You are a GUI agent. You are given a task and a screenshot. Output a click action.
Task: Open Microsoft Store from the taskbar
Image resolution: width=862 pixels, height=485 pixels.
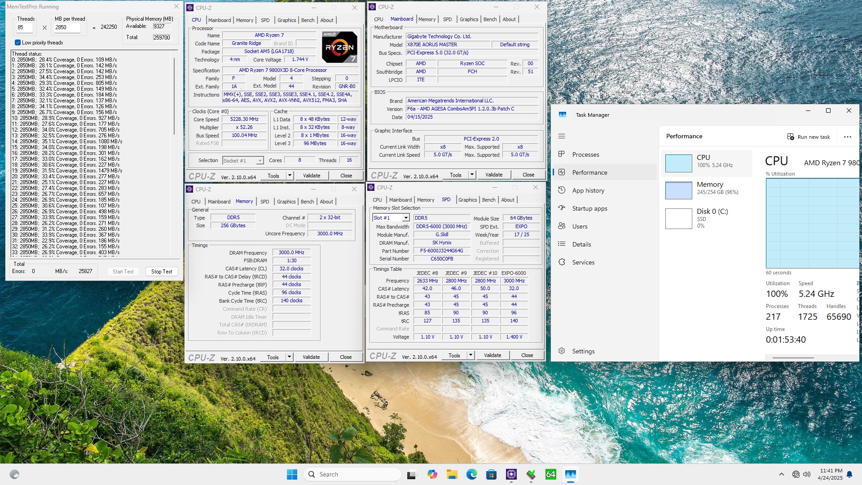pos(491,474)
